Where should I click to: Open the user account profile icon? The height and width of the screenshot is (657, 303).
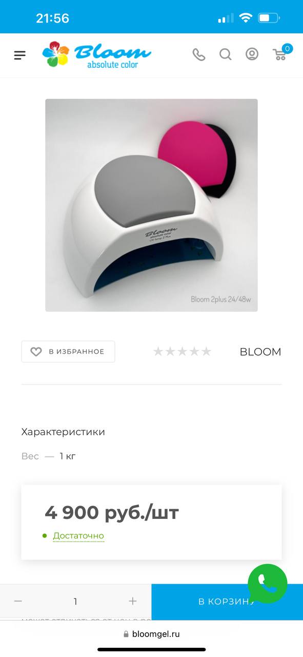pyautogui.click(x=252, y=54)
